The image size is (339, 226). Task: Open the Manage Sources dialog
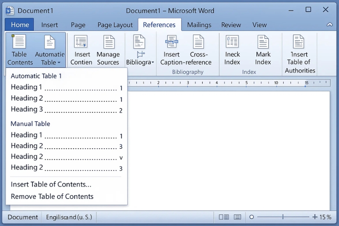(108, 49)
